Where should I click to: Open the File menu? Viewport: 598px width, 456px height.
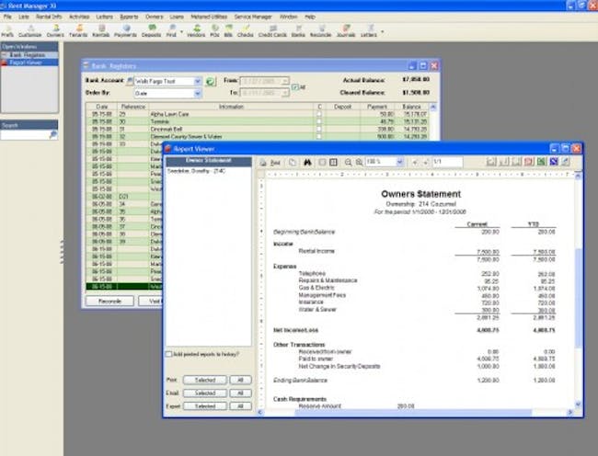[7, 17]
